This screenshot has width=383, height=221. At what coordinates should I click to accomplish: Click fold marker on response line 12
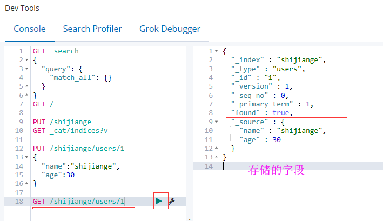pyautogui.click(x=217, y=148)
